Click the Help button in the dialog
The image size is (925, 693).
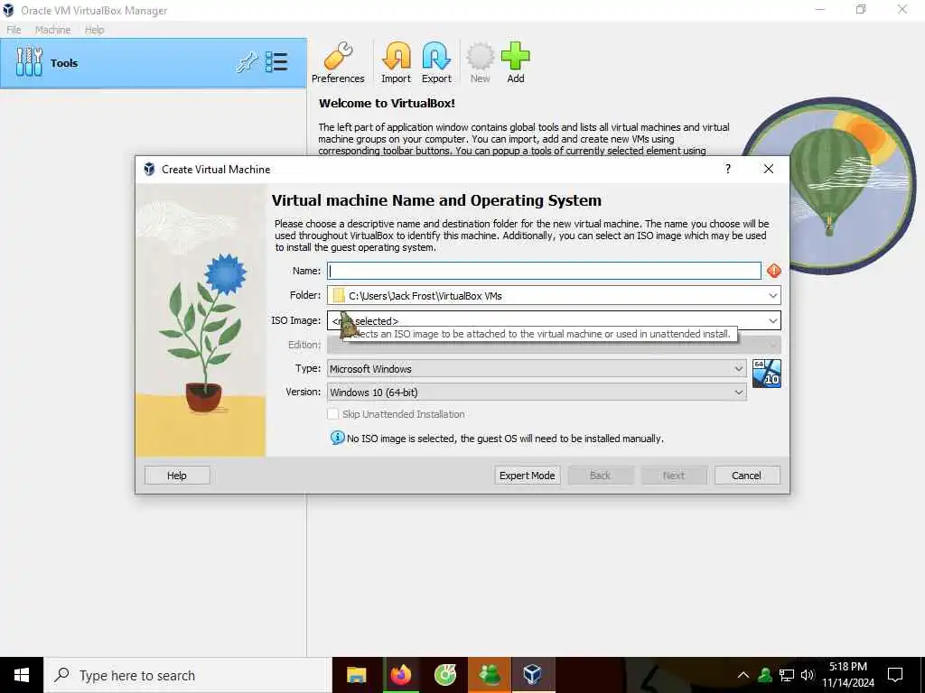(177, 475)
